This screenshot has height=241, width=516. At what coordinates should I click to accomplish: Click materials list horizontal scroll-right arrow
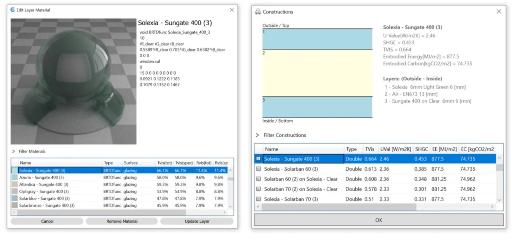tap(224, 212)
